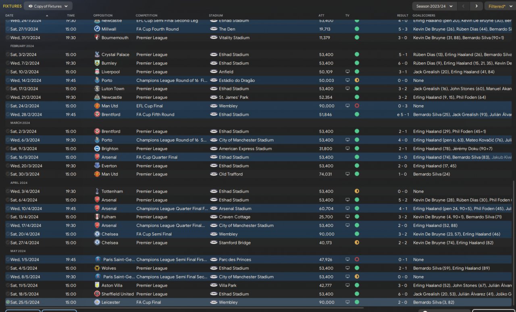Click the TV icon in the Liverpool row
The width and height of the screenshot is (516, 312).
tap(347, 72)
